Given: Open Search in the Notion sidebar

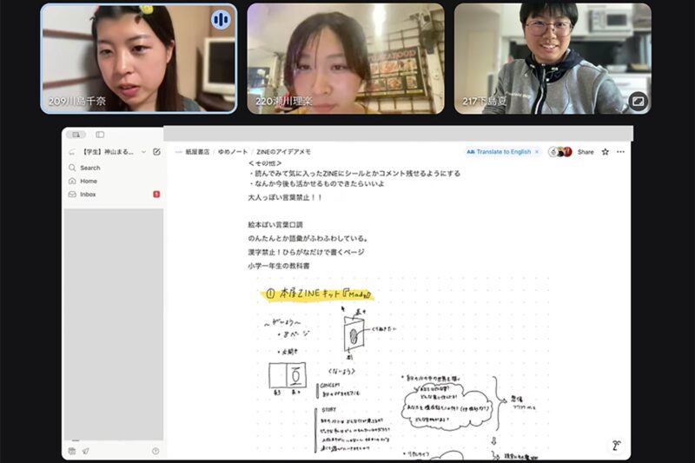Looking at the screenshot, I should pyautogui.click(x=89, y=168).
